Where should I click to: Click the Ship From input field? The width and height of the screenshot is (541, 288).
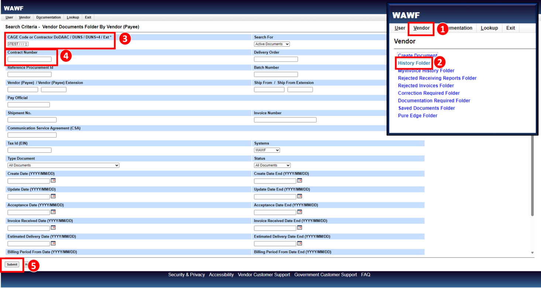[x=269, y=89]
